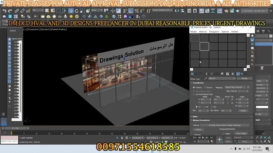273x153 pixels.
Task: Open the Create Selection Set dropdown
Action: coord(162,10)
